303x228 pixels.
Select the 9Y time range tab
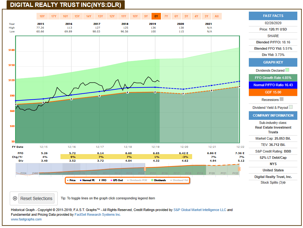click(x=146, y=16)
